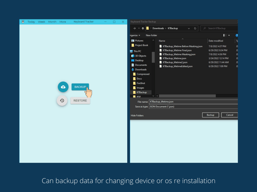Click the Keyboard Tracker app icon in title bar
257x192 pixels.
click(x=23, y=22)
